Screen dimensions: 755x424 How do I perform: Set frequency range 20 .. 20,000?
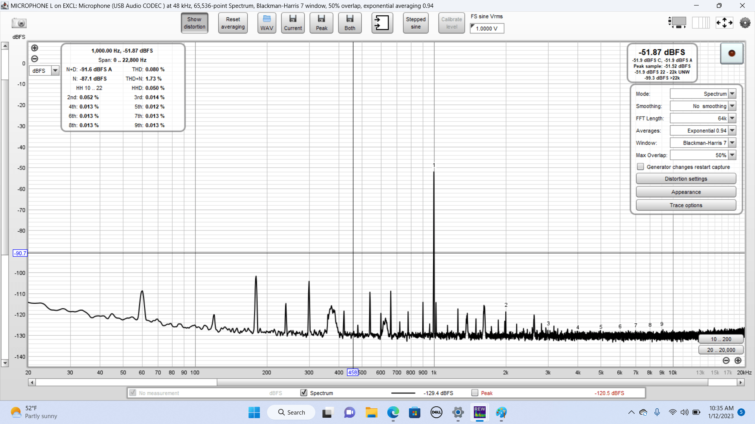[721, 350]
